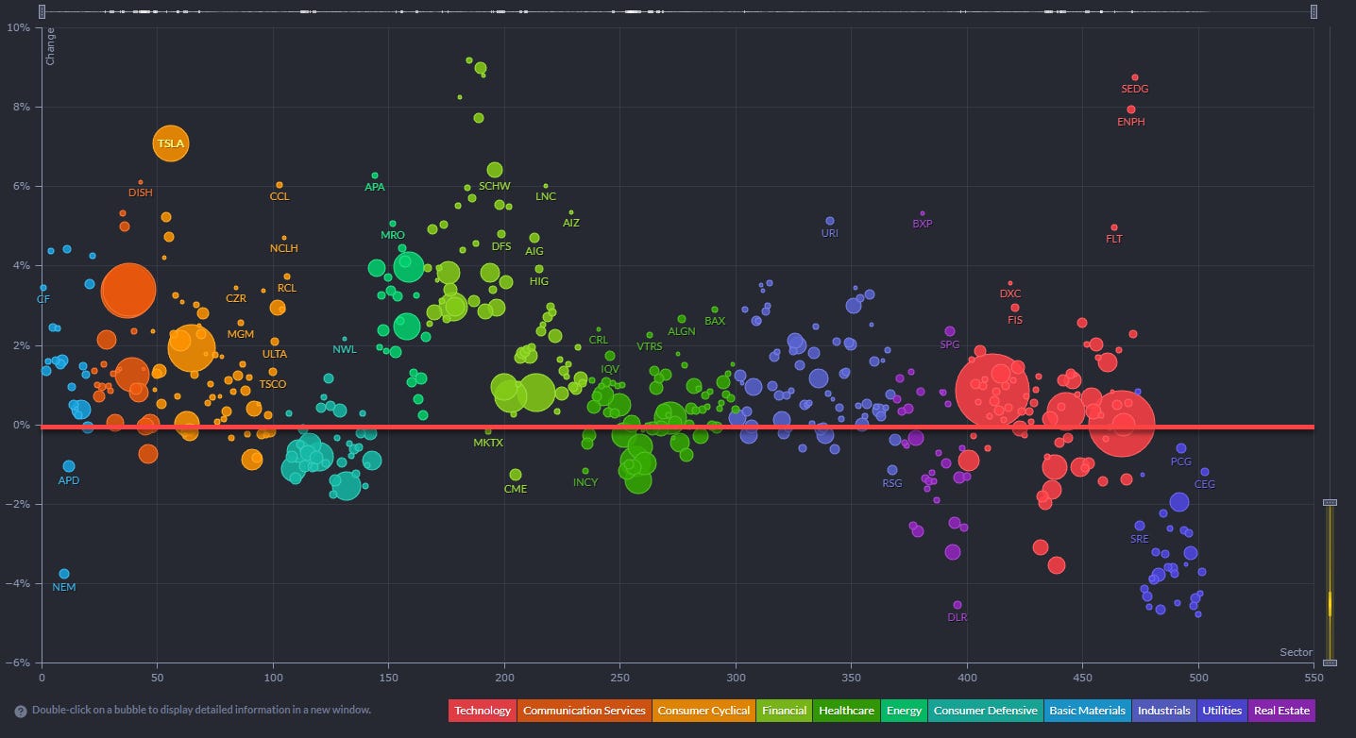Select the Healthcare sector legend button

pos(845,711)
